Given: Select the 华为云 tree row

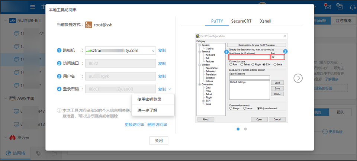Looking at the screenshot, I should [x=23, y=138].
